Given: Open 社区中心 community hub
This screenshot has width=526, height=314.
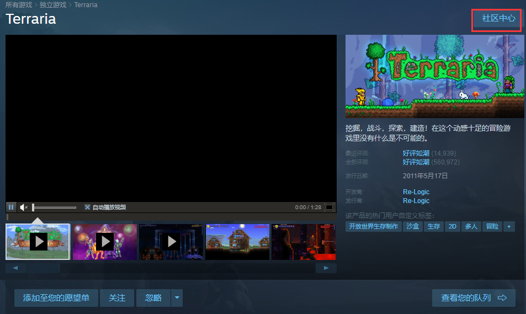Looking at the screenshot, I should (x=498, y=18).
